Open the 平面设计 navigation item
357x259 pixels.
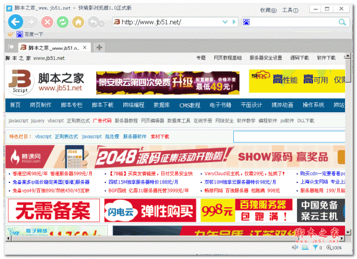(251, 105)
